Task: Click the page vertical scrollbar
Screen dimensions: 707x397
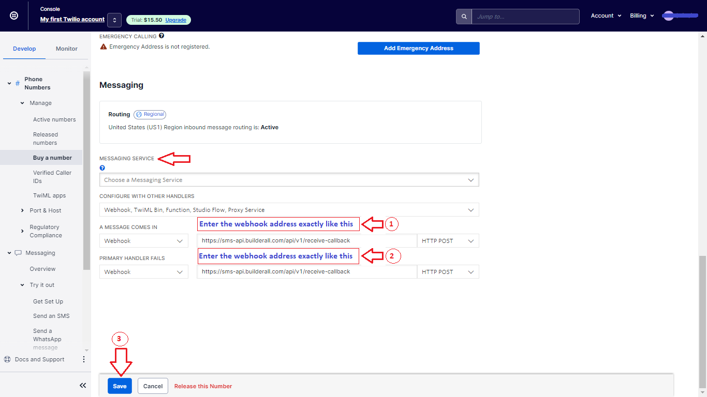Action: pos(702,322)
